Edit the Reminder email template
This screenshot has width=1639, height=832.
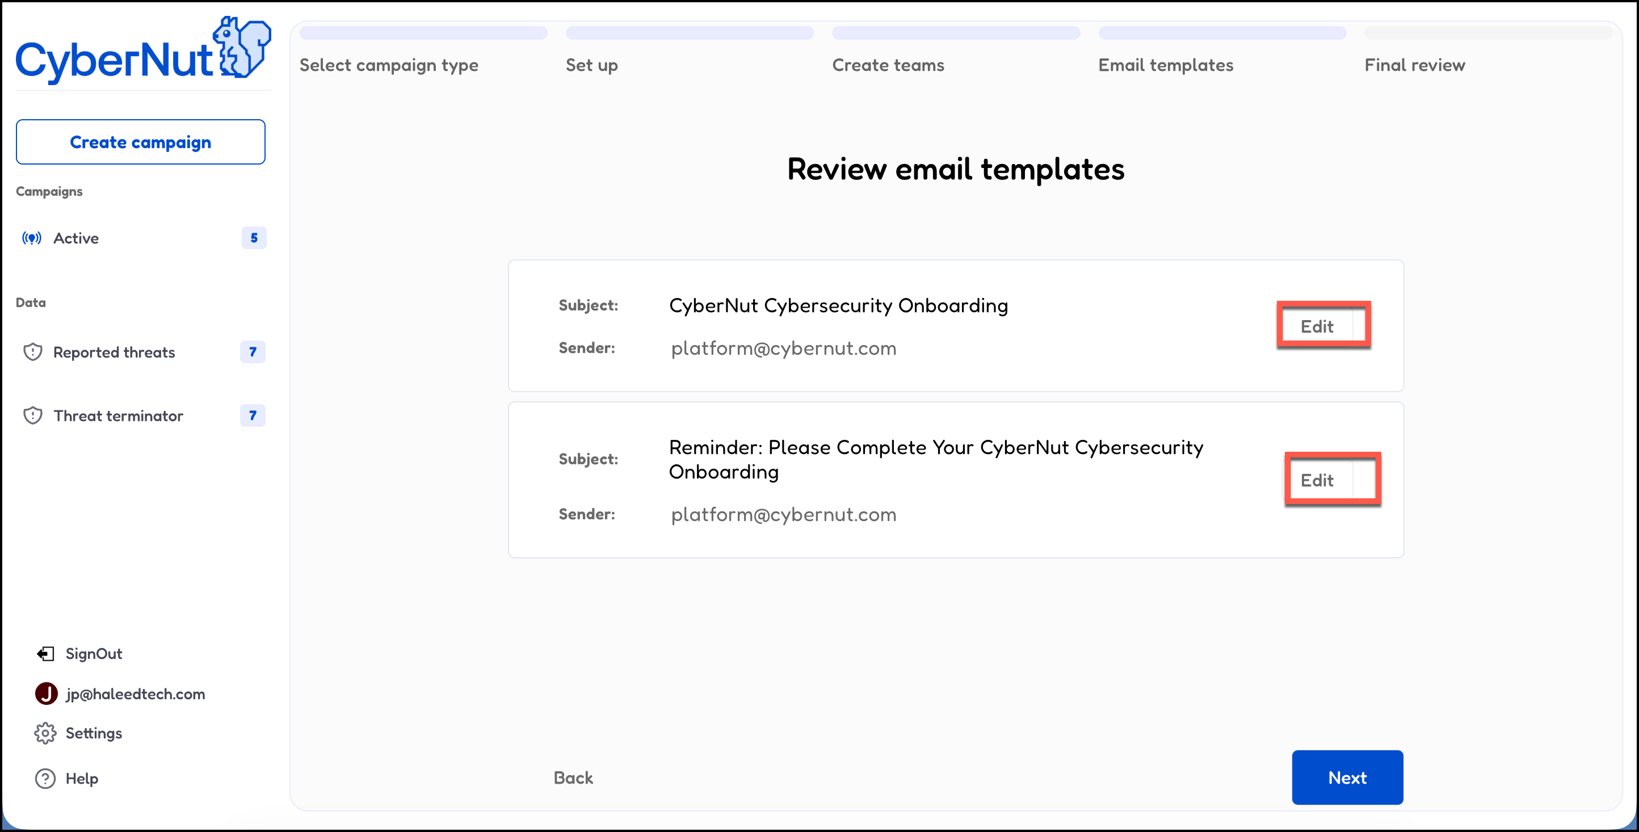[1317, 480]
